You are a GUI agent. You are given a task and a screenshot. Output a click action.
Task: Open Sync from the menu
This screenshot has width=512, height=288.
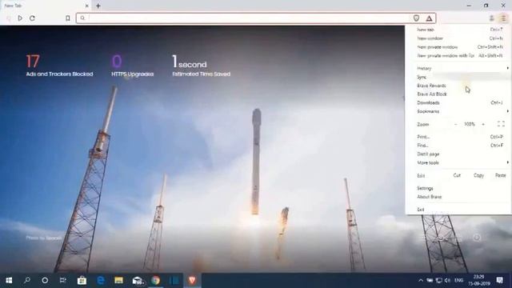click(x=458, y=77)
